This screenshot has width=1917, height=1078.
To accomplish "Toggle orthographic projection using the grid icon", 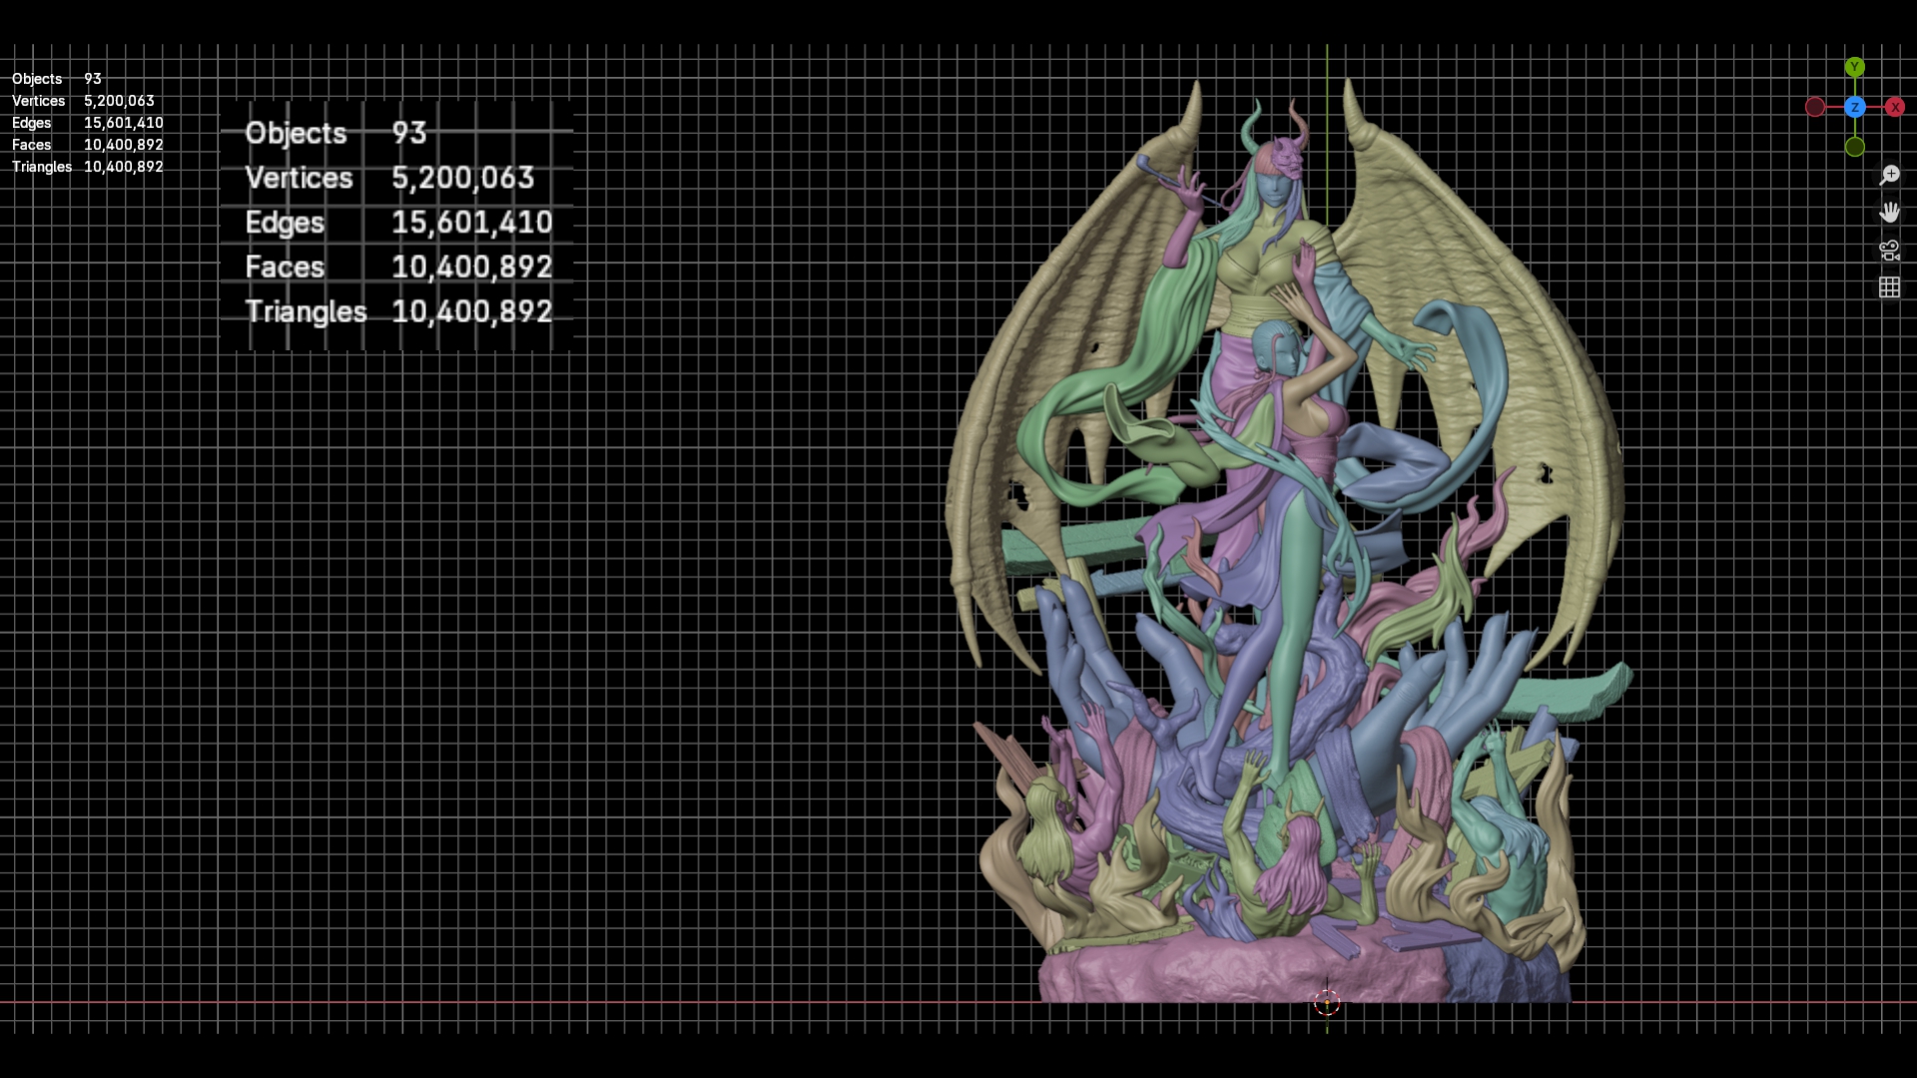I will click(1890, 286).
